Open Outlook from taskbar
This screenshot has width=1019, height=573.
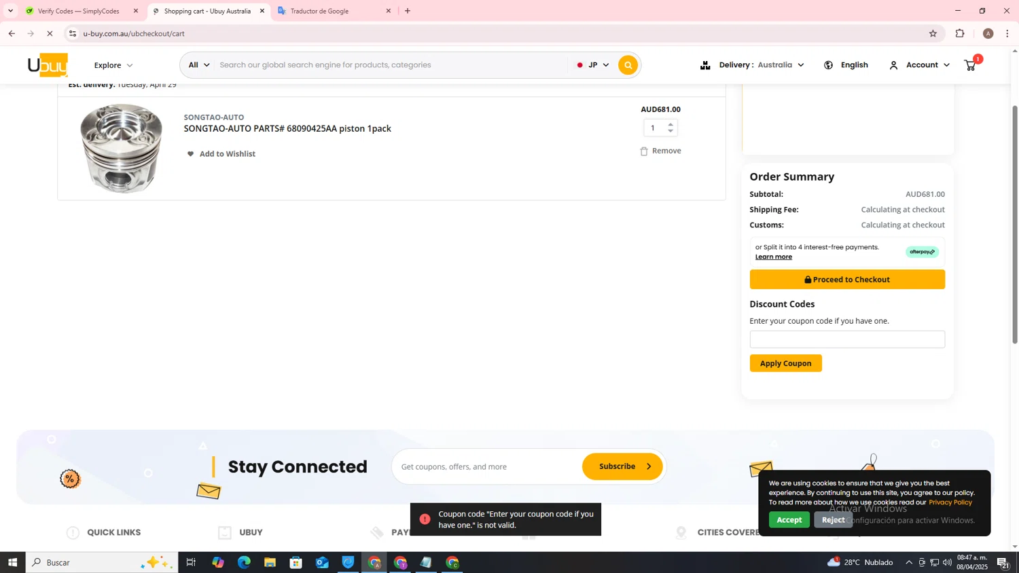point(322,562)
